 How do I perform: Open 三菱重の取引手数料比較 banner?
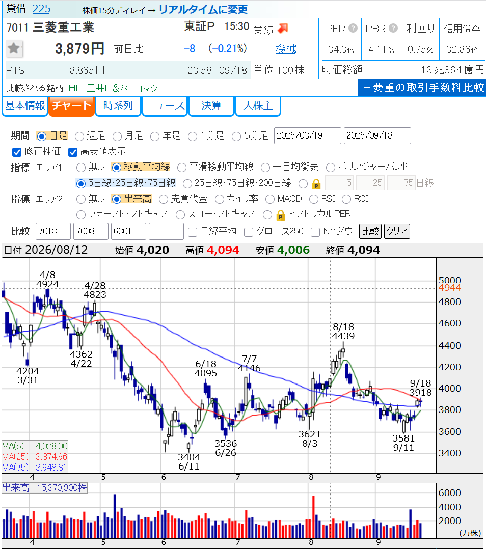click(x=422, y=87)
